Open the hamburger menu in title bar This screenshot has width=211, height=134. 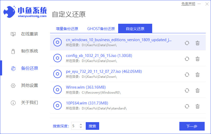point(200,4)
